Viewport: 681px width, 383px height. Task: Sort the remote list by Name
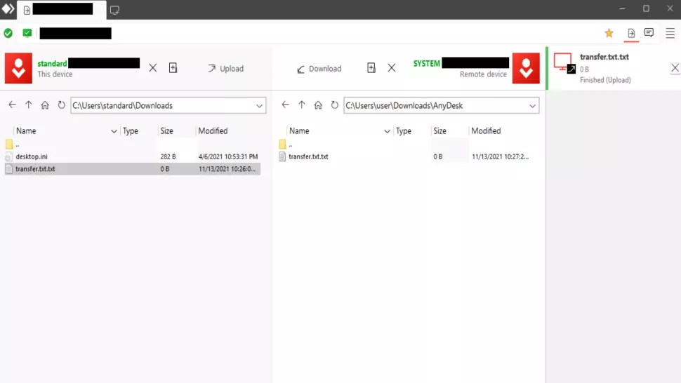[x=299, y=131]
